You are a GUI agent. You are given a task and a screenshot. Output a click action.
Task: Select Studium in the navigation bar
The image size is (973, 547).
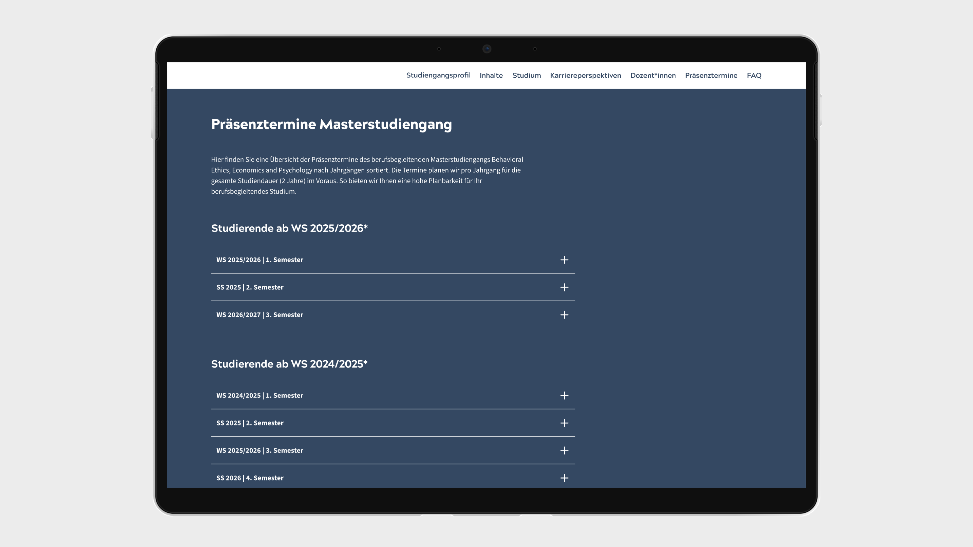527,75
